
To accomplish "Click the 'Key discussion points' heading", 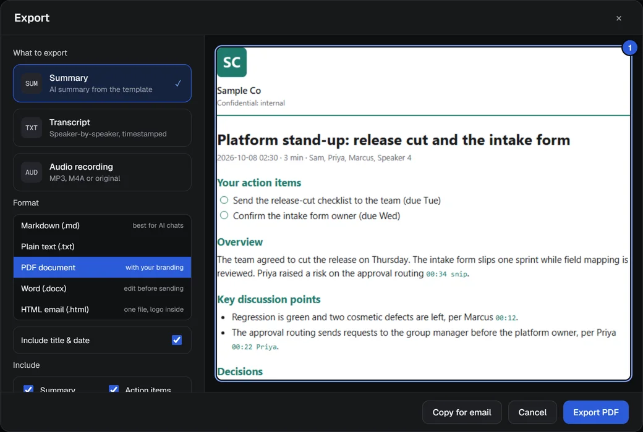I will pos(268,299).
